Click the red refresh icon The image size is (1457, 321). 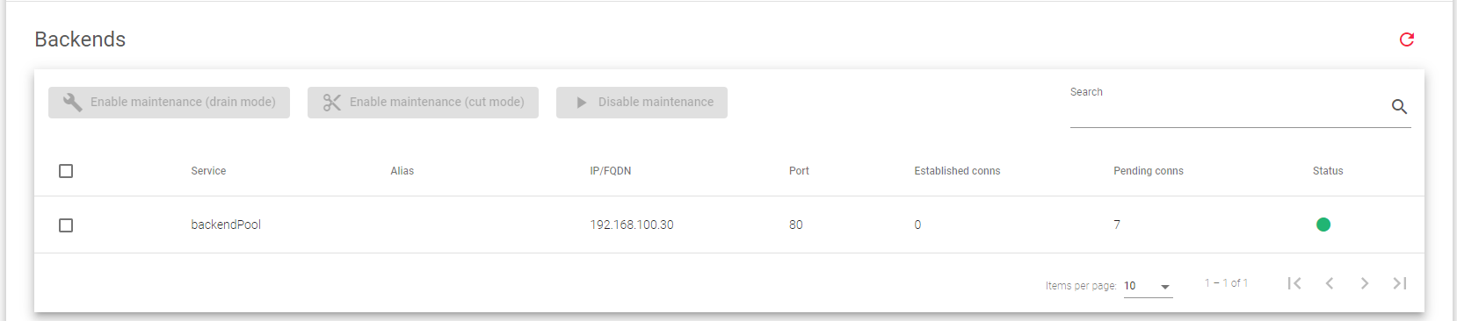1406,39
